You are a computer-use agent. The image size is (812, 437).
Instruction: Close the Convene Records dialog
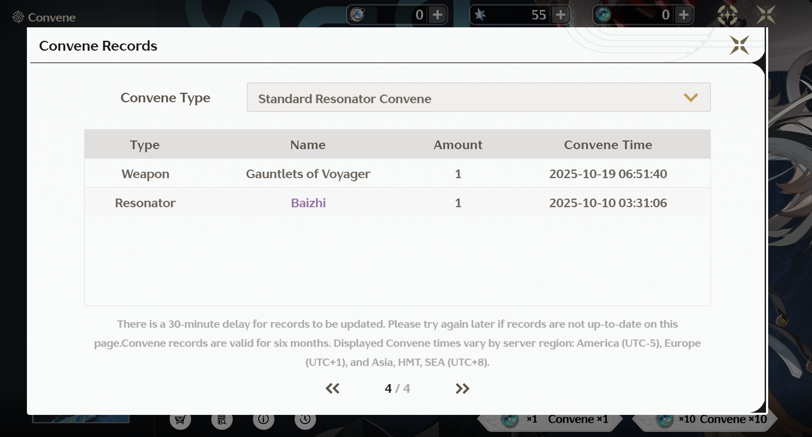740,45
